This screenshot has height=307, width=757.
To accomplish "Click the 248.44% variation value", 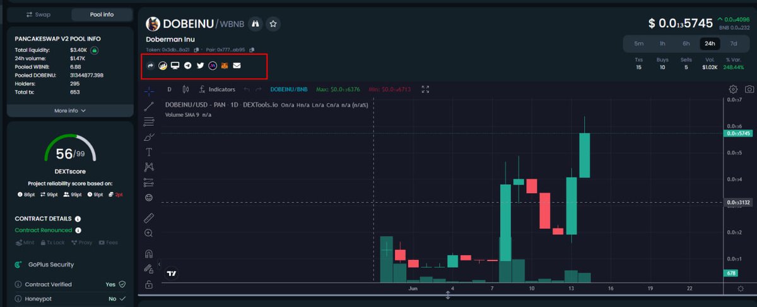I will pos(734,67).
